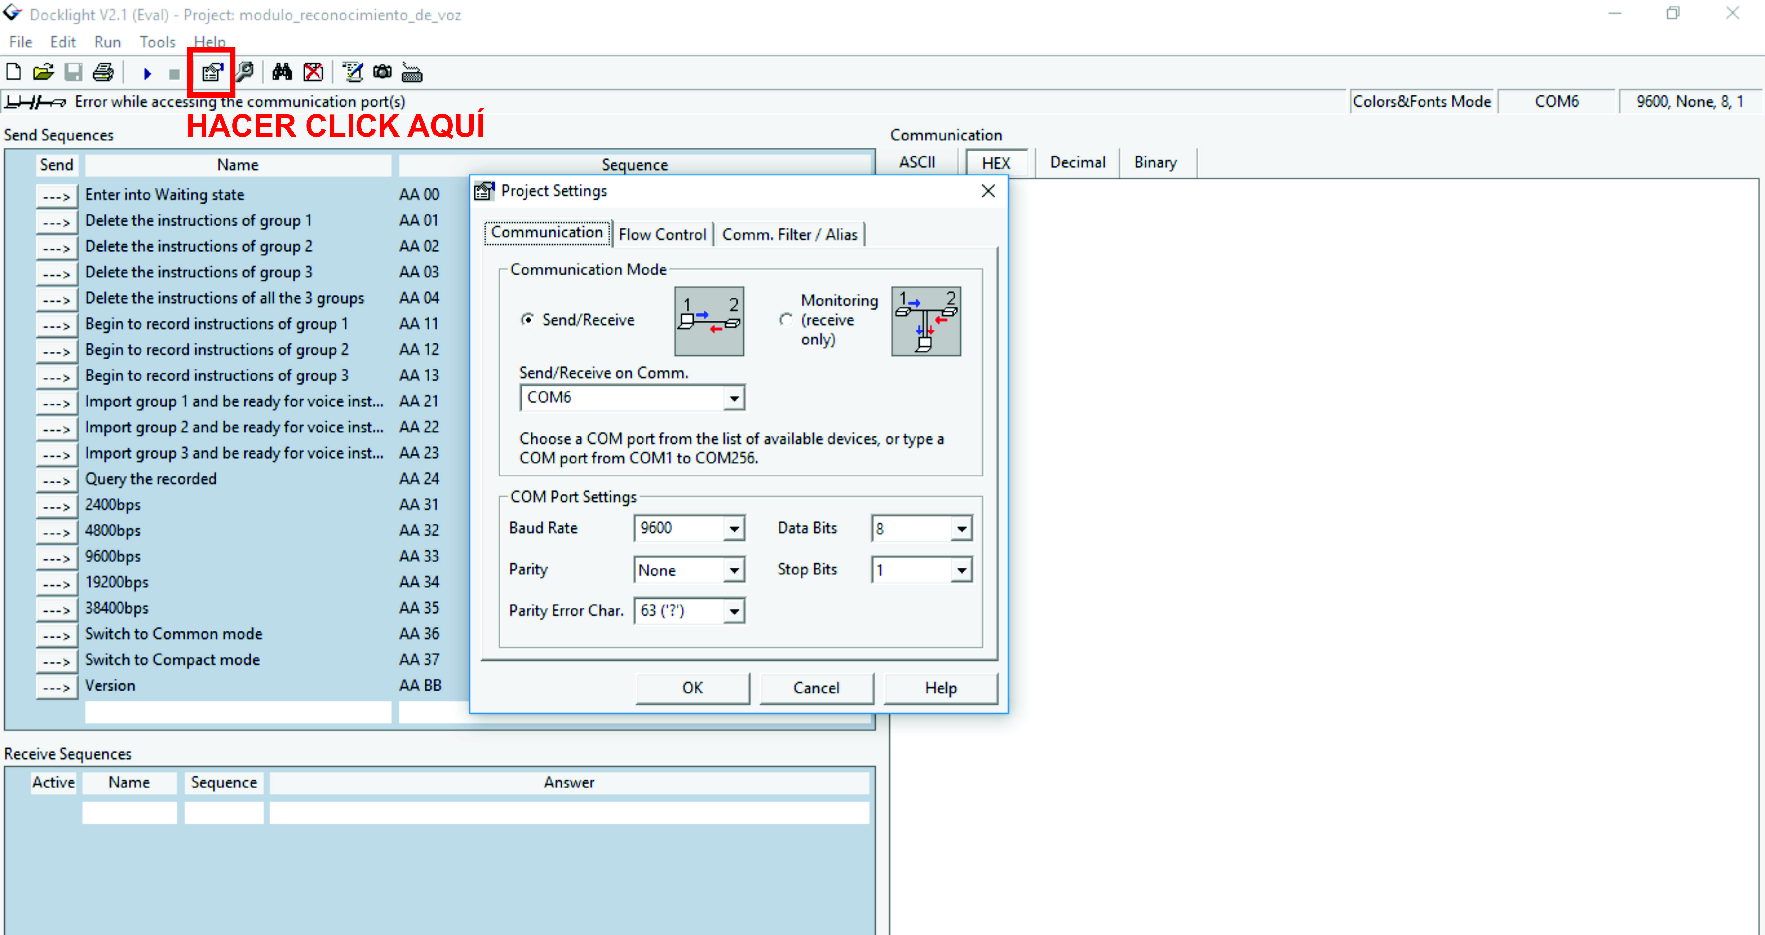The height and width of the screenshot is (935, 1765).
Task: Click the Project Settings dialog title icon
Action: point(484,191)
